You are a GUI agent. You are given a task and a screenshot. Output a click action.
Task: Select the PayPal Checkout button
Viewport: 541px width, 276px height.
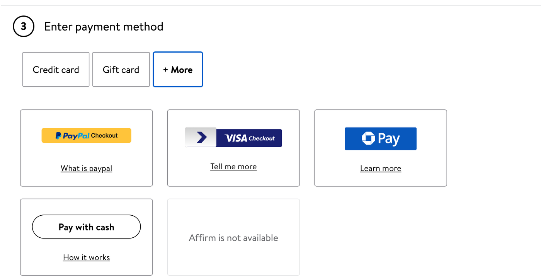(x=86, y=135)
